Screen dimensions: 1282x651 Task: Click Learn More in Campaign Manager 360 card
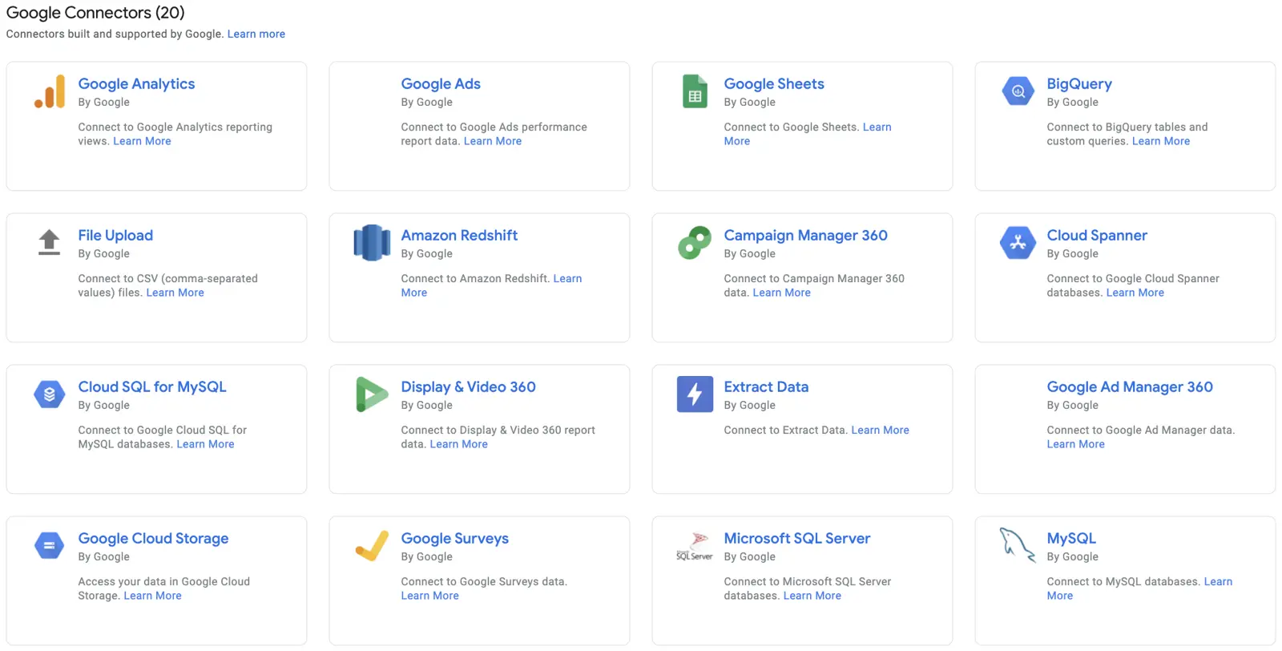(781, 293)
